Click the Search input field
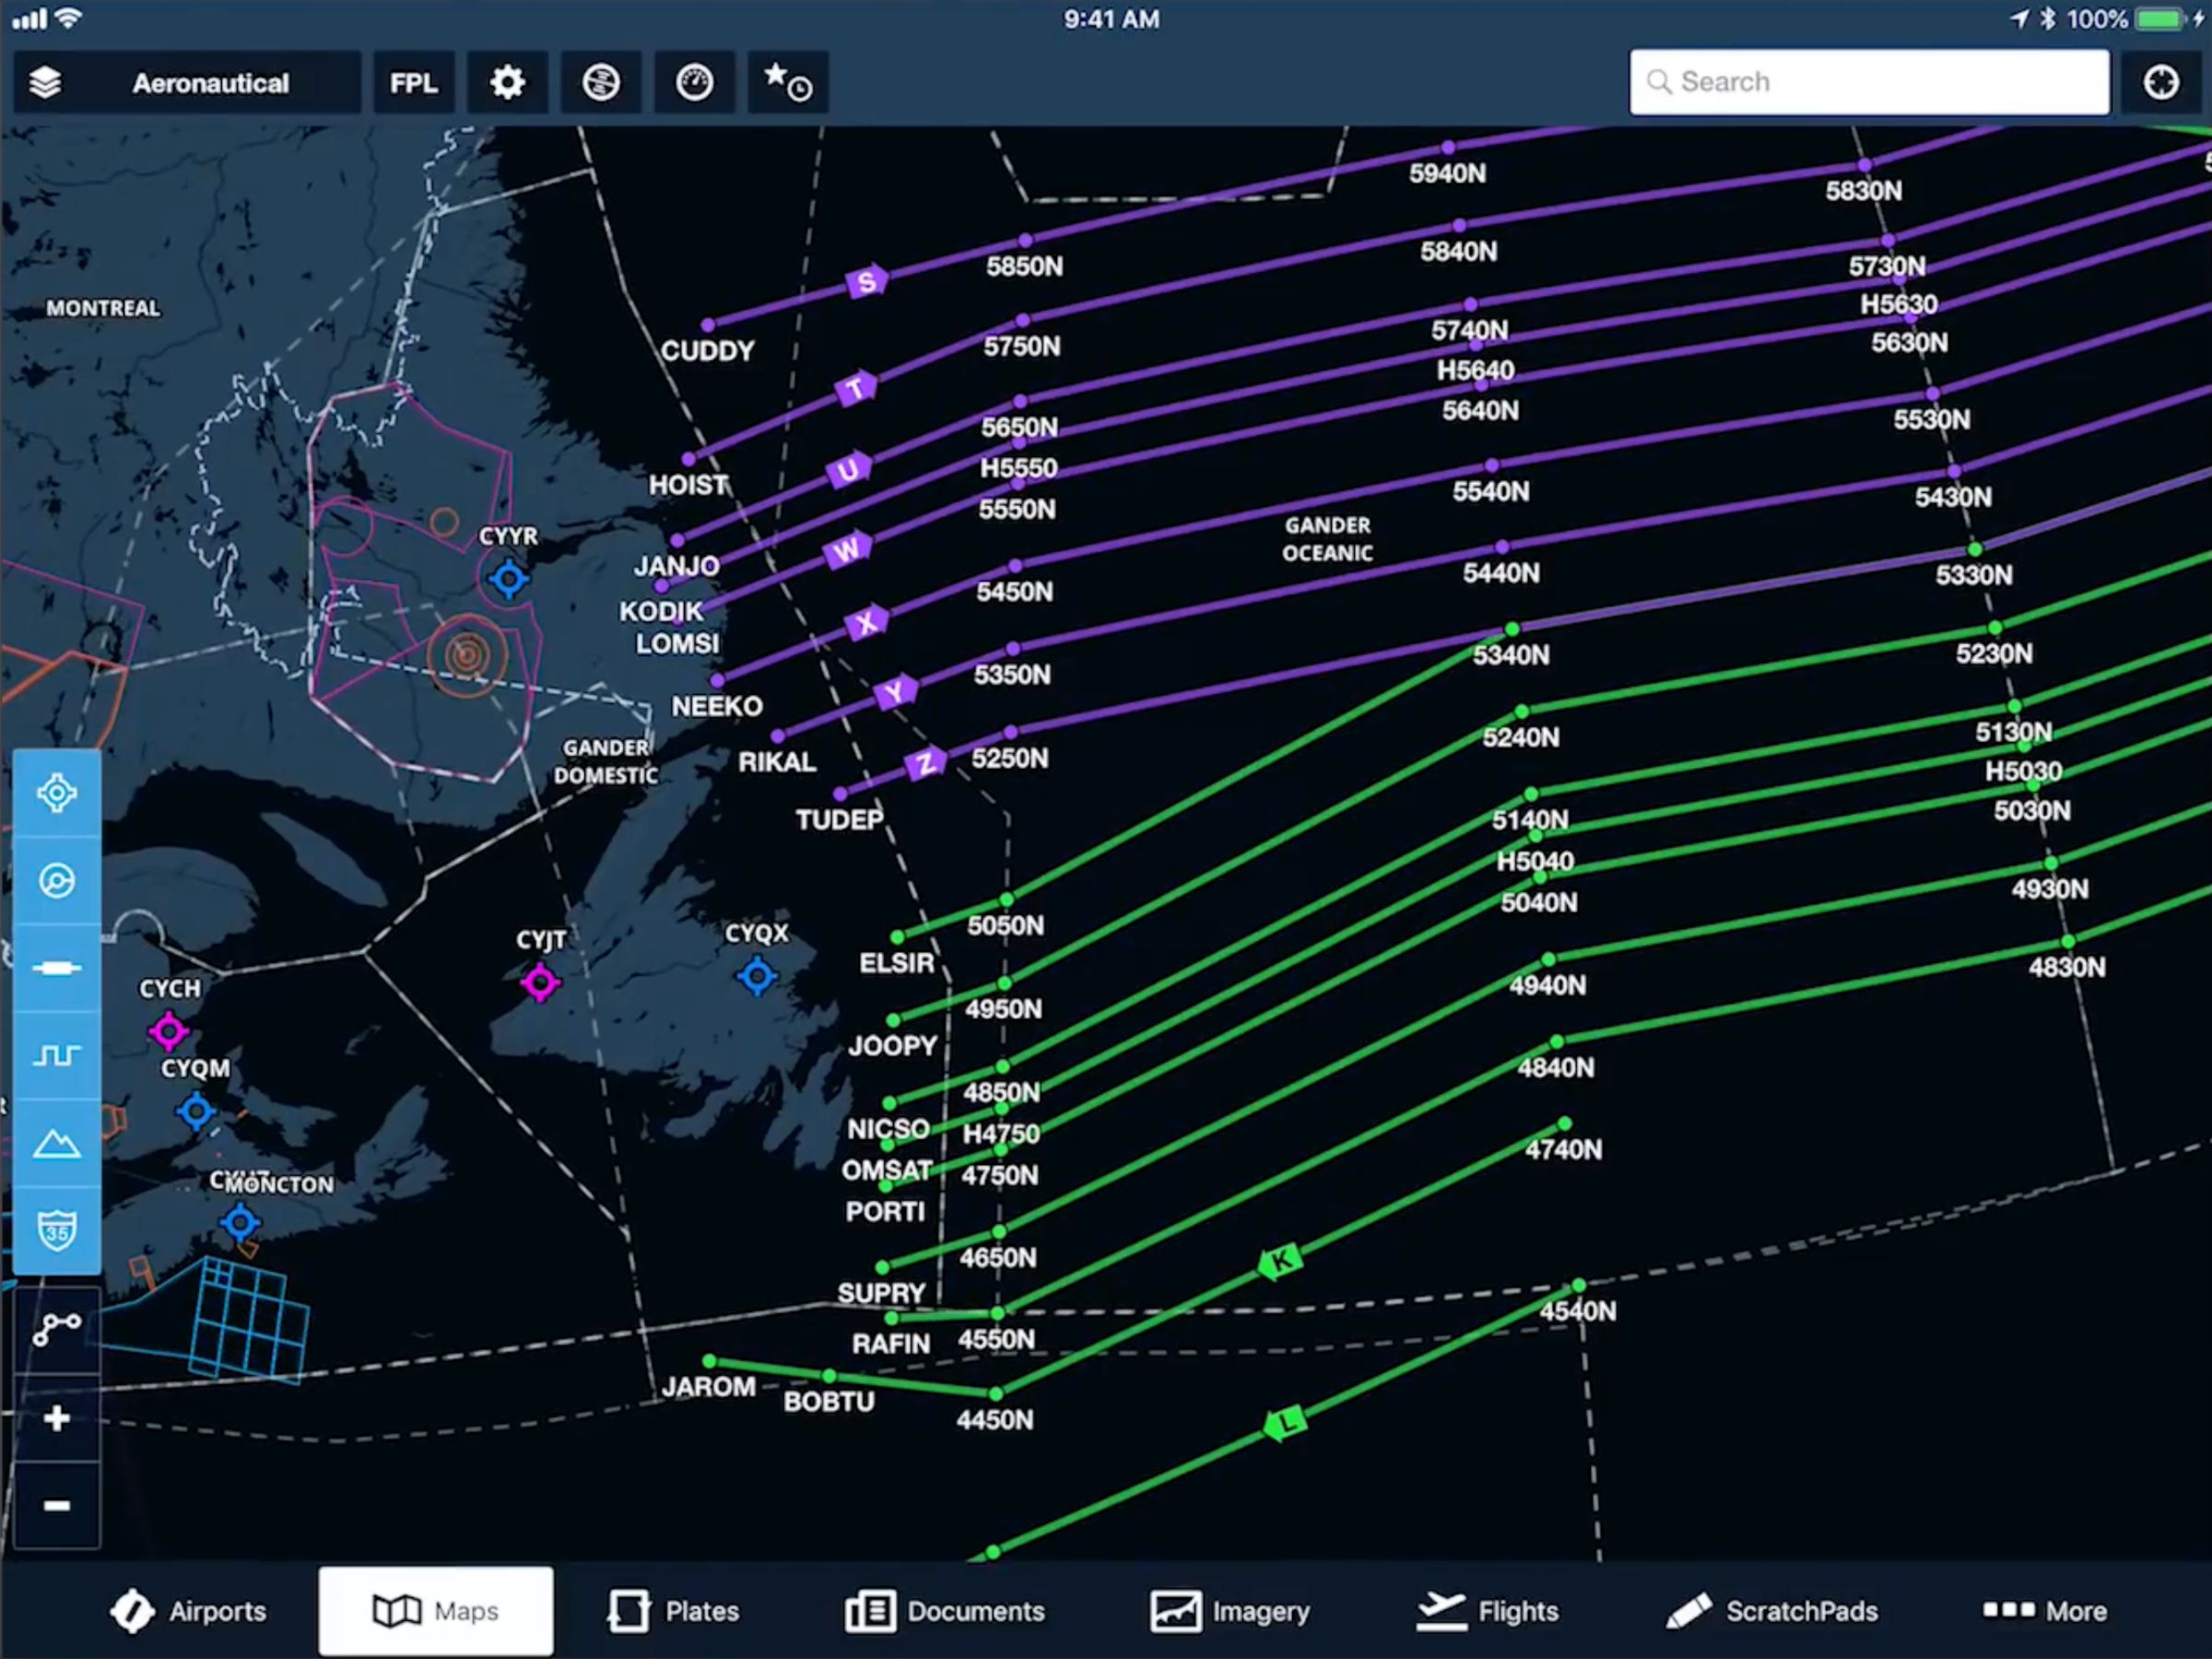This screenshot has width=2212, height=1659. point(1868,82)
